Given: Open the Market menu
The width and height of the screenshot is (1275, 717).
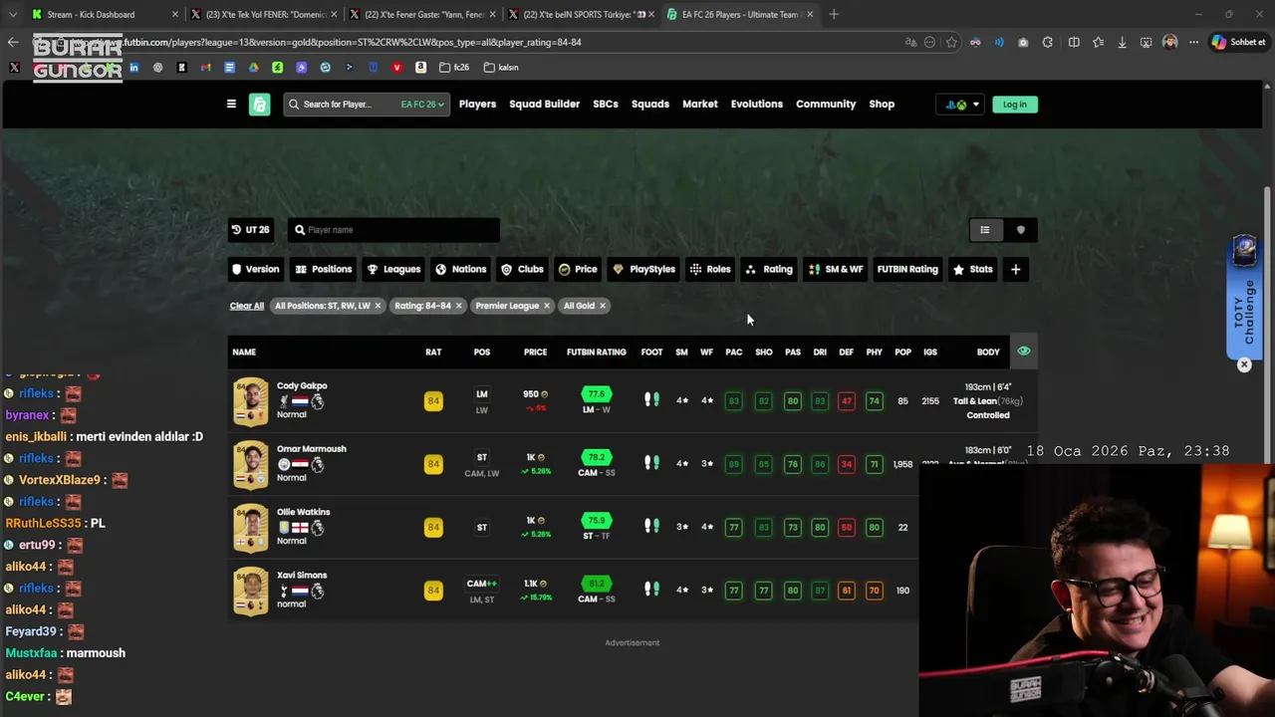Looking at the screenshot, I should [699, 104].
